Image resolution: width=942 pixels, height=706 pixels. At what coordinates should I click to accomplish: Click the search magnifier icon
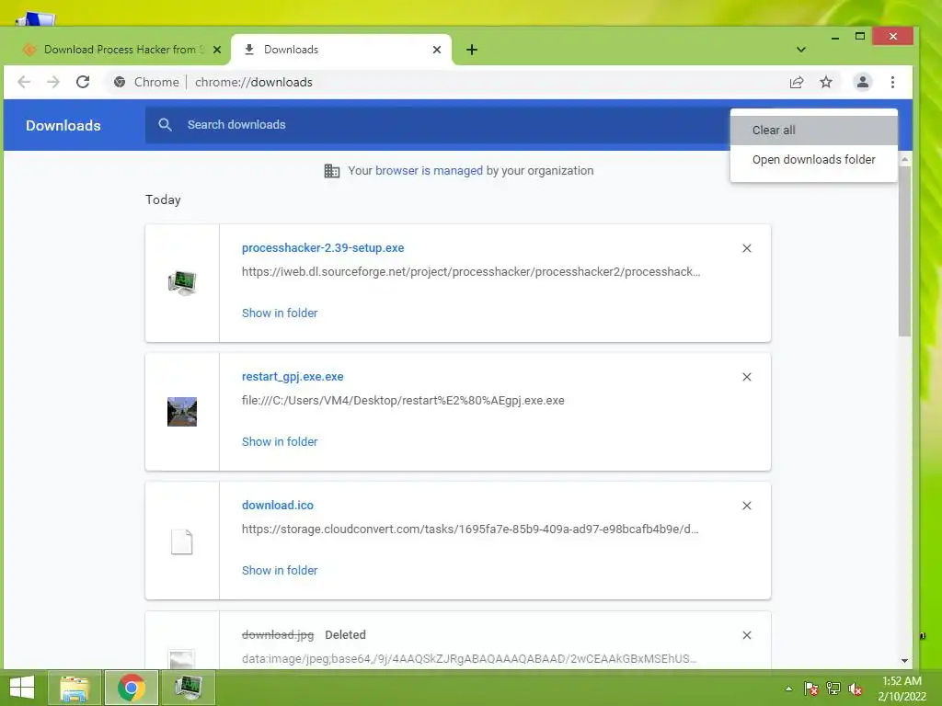[x=166, y=125]
